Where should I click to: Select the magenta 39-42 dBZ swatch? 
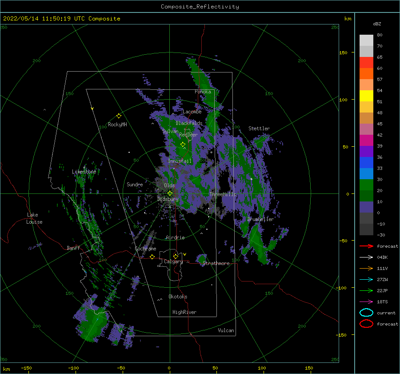[366, 140]
